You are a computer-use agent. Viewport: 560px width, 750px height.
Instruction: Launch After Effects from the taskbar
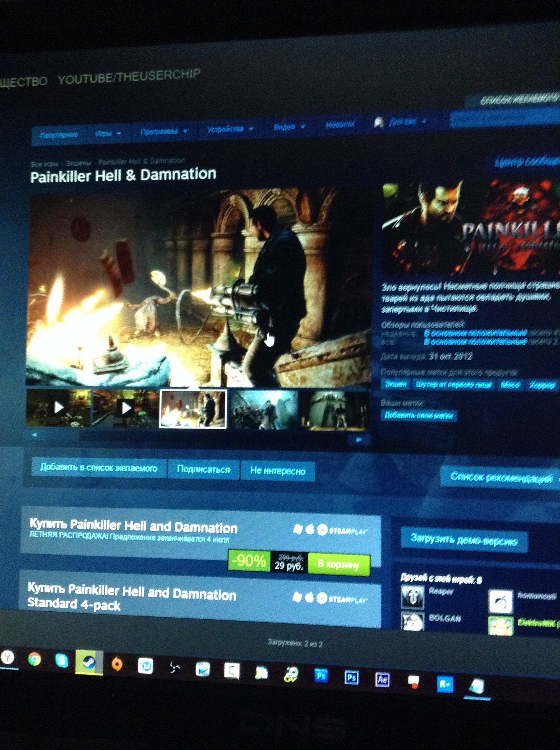382,680
